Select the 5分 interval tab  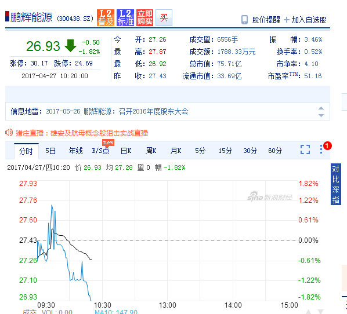coord(200,151)
